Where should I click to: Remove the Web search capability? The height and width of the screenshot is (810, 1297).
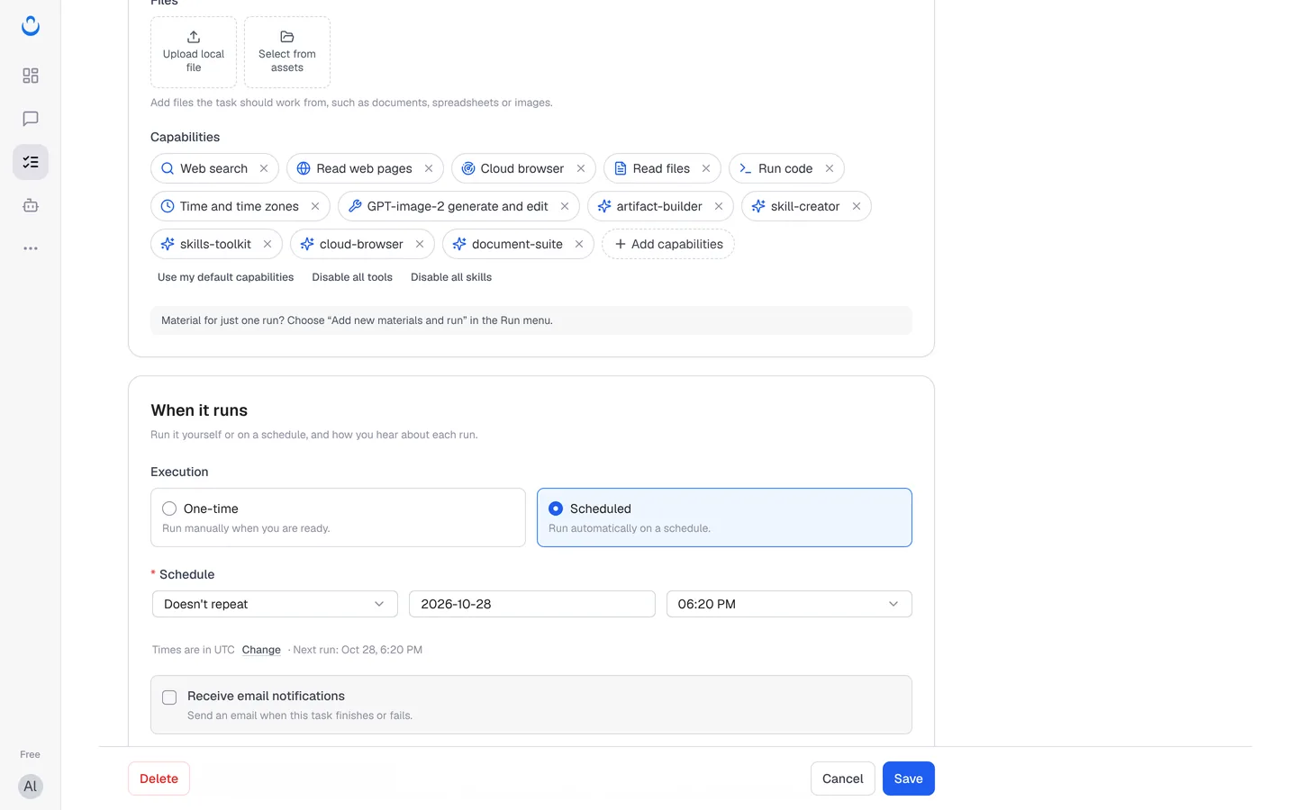coord(264,168)
